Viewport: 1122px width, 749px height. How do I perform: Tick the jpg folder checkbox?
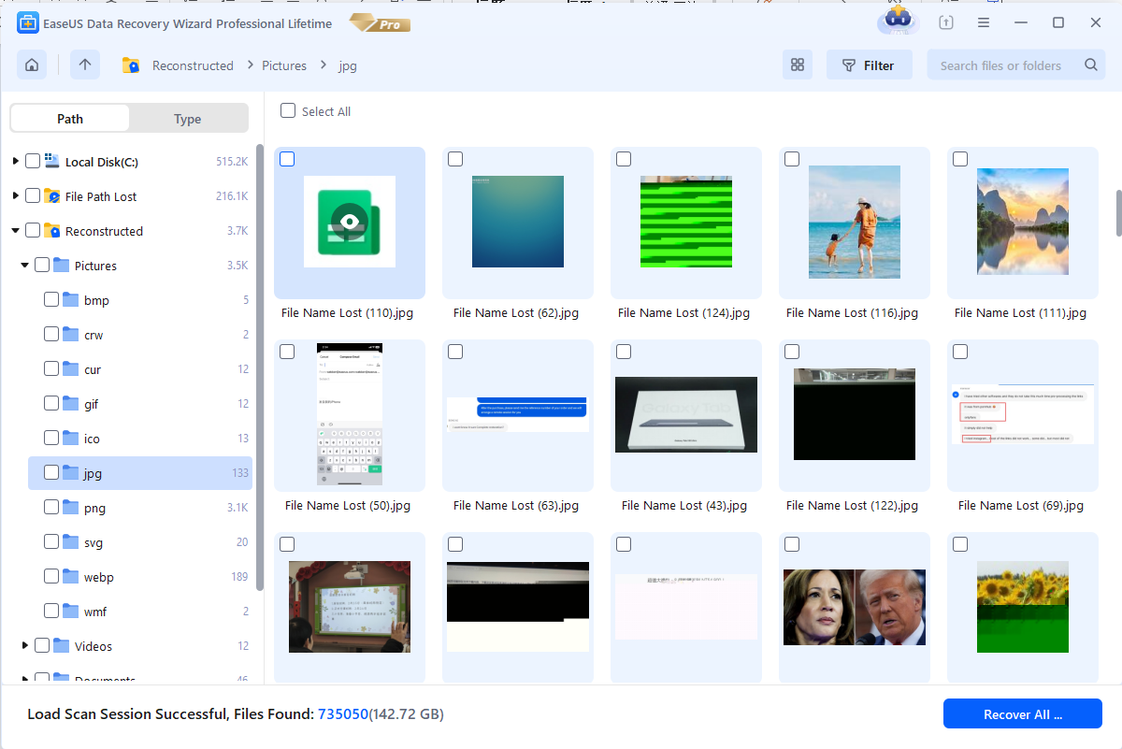pyautogui.click(x=51, y=473)
